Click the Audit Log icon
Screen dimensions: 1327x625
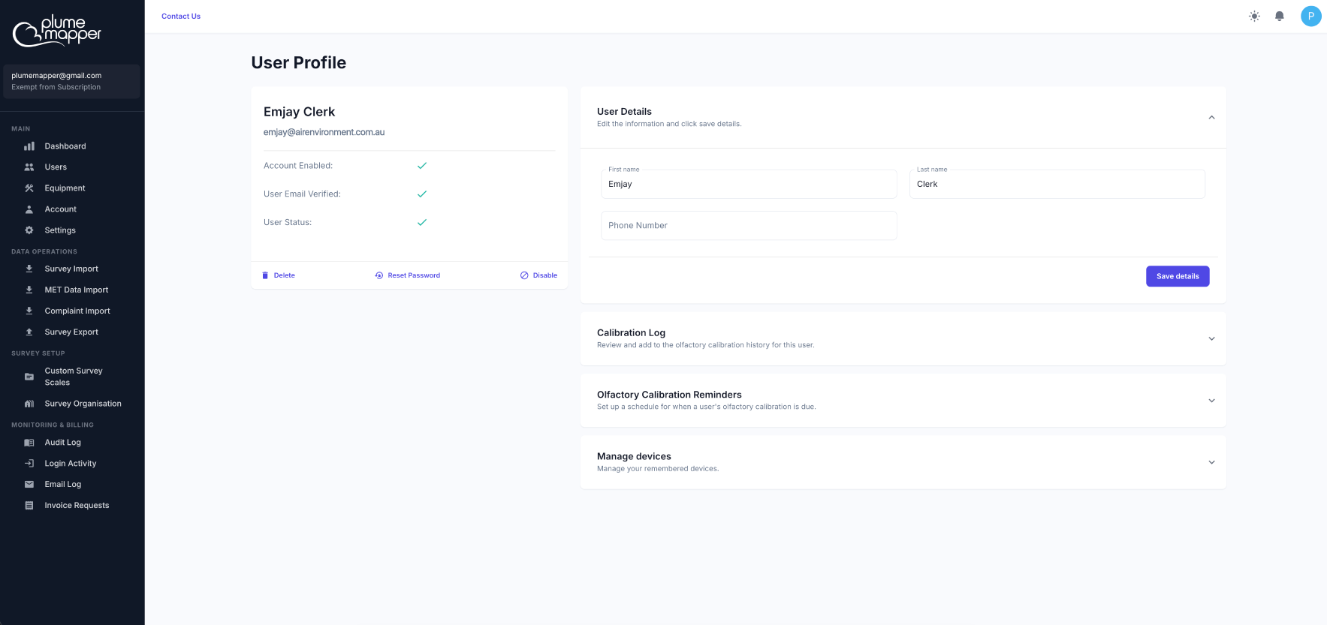click(x=29, y=443)
